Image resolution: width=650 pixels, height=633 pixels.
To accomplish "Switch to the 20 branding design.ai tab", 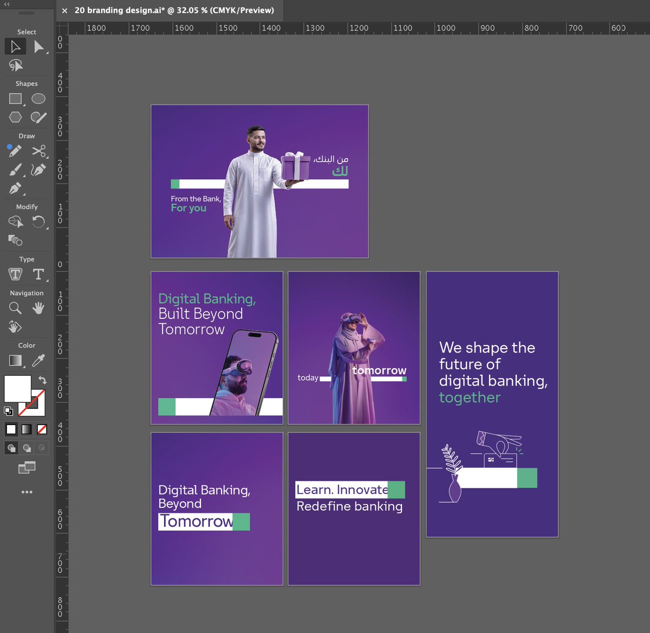I will (174, 10).
